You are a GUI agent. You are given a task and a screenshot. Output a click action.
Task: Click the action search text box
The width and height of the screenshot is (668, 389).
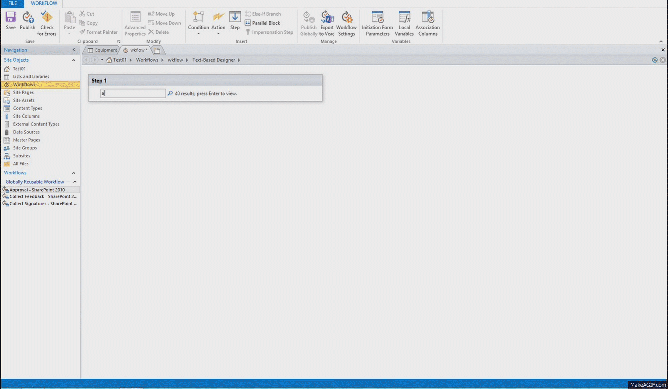click(133, 93)
